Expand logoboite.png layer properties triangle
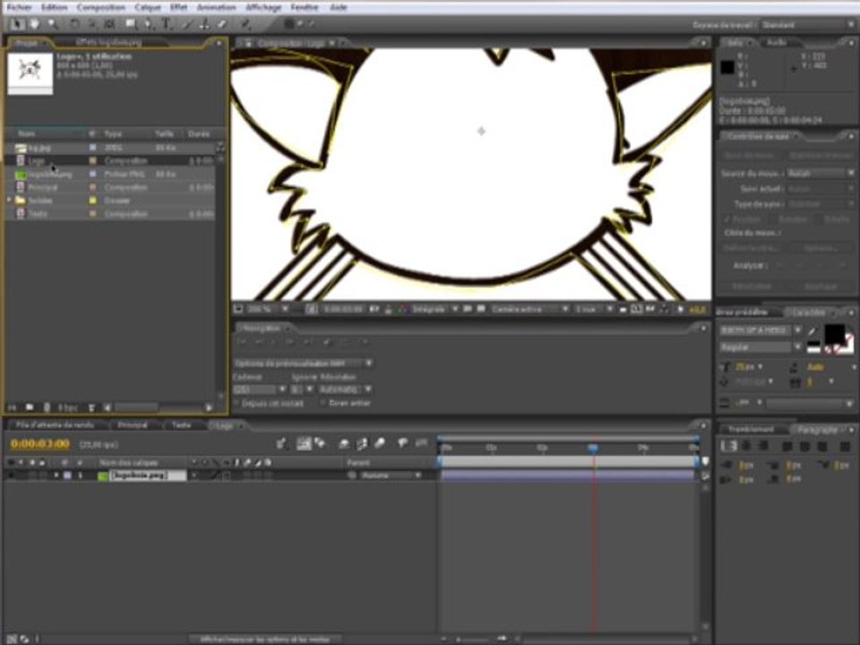 [56, 476]
